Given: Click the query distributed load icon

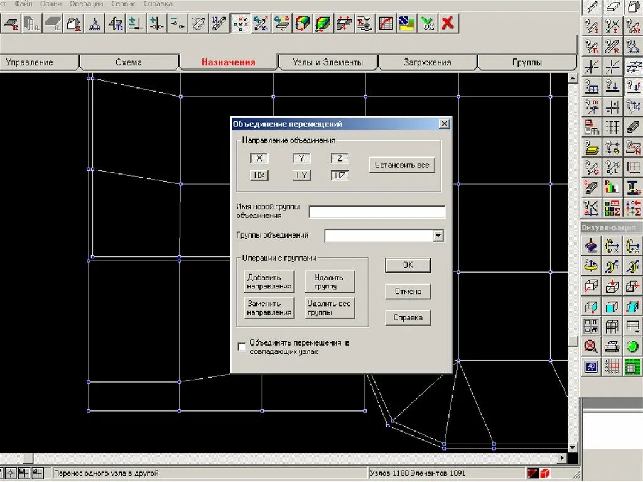Looking at the screenshot, I should click(x=592, y=86).
